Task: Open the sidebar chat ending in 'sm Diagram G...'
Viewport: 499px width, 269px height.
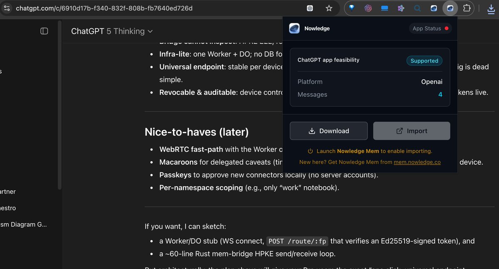Action: [24, 225]
